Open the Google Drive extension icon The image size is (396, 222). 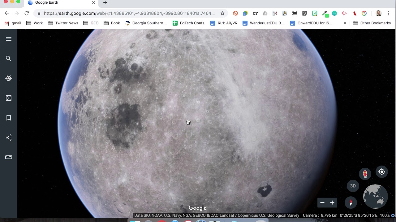tap(265, 13)
